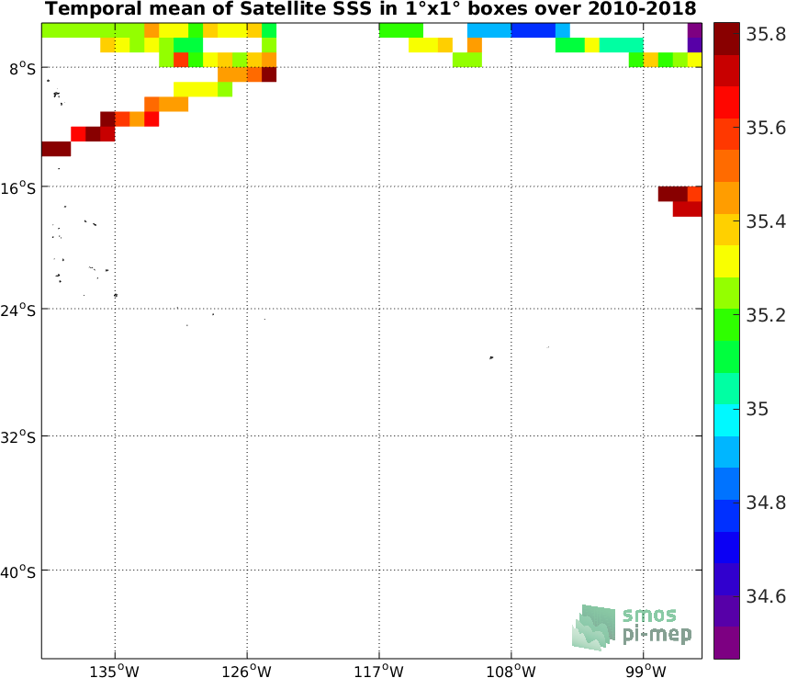
Task: Click the 40°S latitude label
Action: point(18,572)
